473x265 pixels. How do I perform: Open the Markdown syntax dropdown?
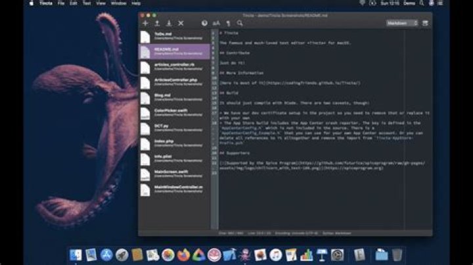[402, 23]
